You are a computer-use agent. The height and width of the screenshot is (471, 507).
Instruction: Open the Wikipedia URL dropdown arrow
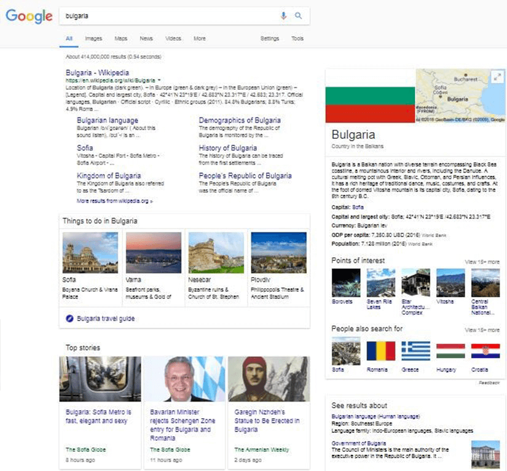[159, 80]
